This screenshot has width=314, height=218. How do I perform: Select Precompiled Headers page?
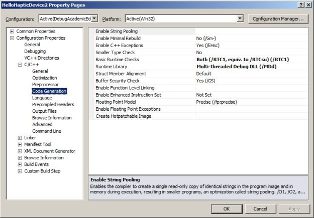tap(53, 104)
